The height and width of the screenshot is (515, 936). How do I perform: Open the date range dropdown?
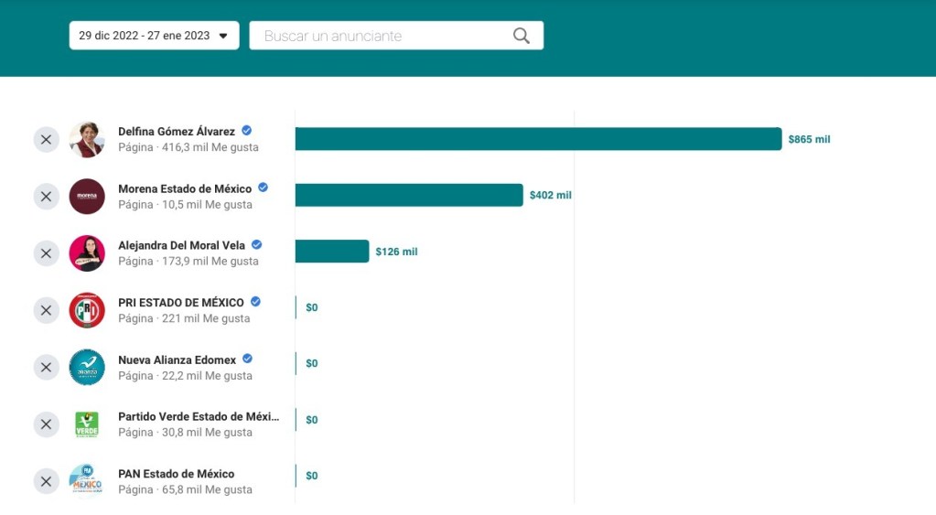154,36
